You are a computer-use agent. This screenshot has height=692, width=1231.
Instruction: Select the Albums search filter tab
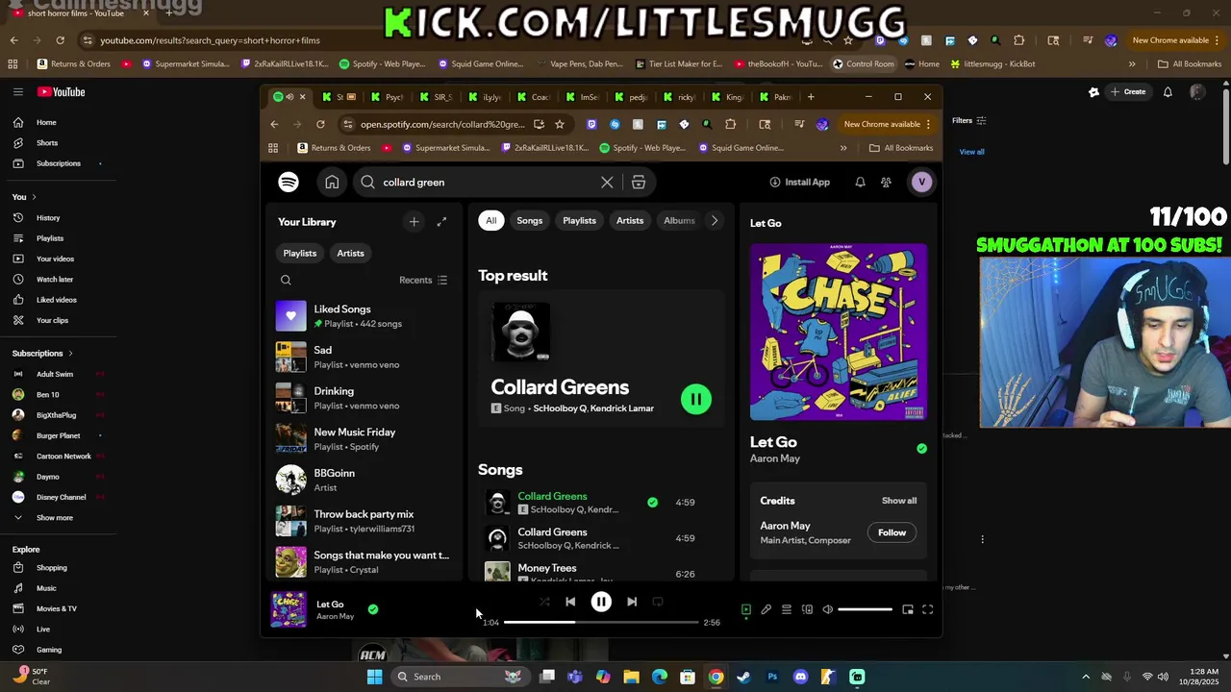[x=679, y=221]
